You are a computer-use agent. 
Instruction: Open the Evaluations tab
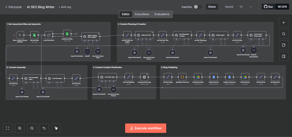(162, 14)
